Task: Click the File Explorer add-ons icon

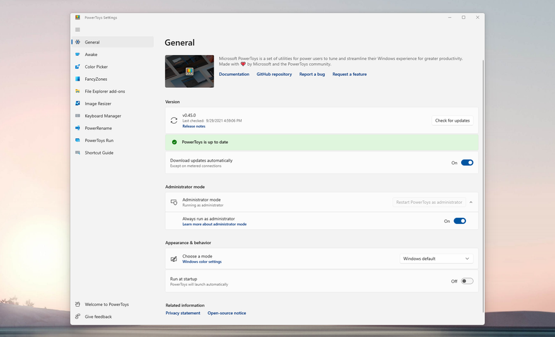Action: pos(78,91)
